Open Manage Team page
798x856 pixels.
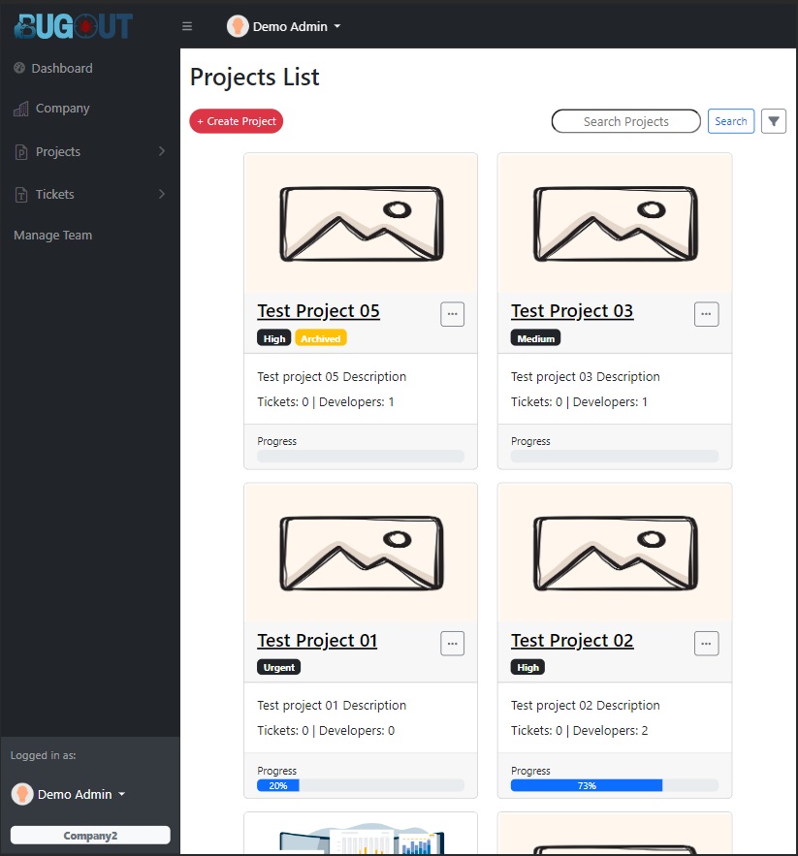[53, 236]
